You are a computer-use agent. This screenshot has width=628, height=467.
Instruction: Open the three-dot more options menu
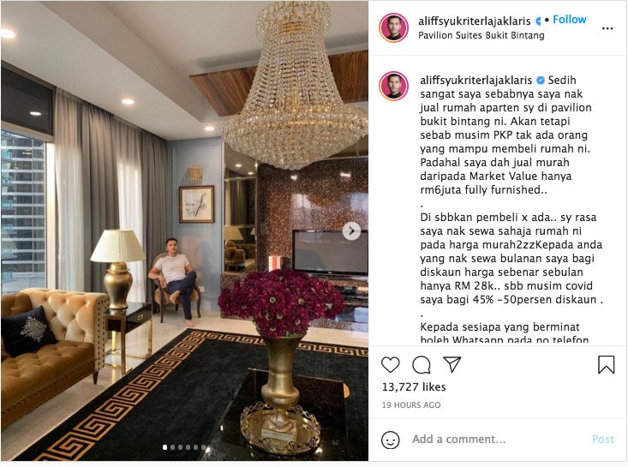point(607,28)
